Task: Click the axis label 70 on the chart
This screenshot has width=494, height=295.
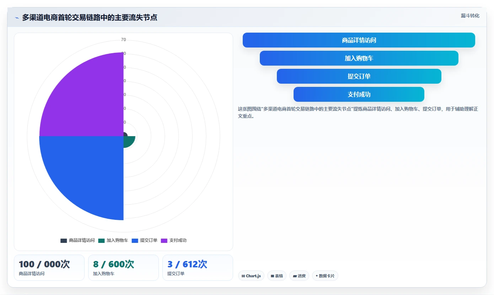Action: [x=123, y=40]
